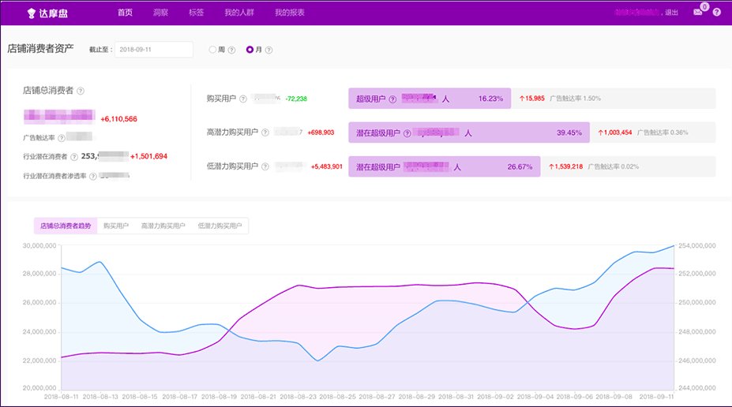Open the mail notification icon
This screenshot has width=732, height=407.
[698, 12]
